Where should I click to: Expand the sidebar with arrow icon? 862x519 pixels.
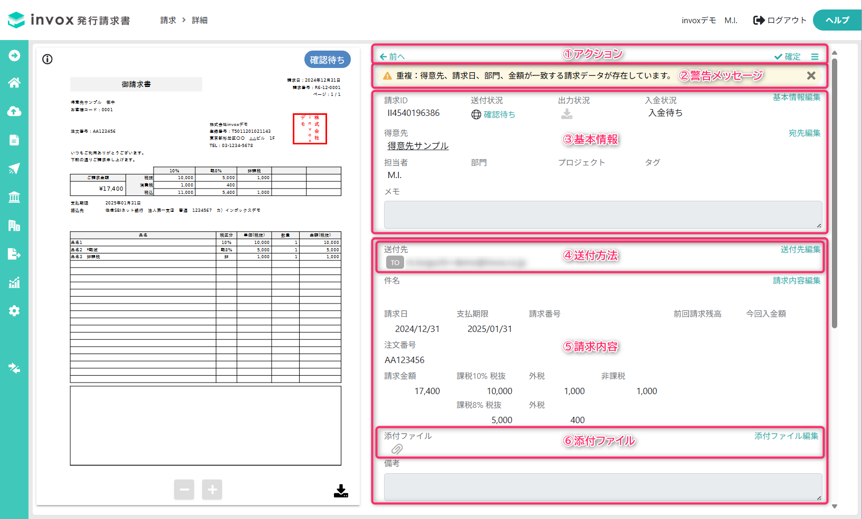(x=14, y=55)
